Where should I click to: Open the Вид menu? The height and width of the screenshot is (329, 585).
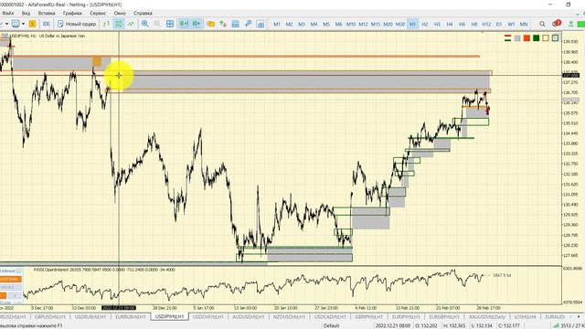[x=26, y=13]
